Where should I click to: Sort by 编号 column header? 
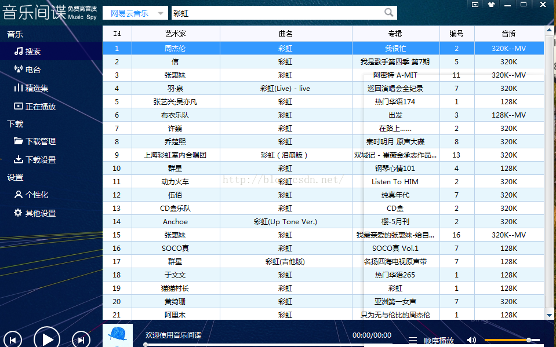click(x=457, y=34)
